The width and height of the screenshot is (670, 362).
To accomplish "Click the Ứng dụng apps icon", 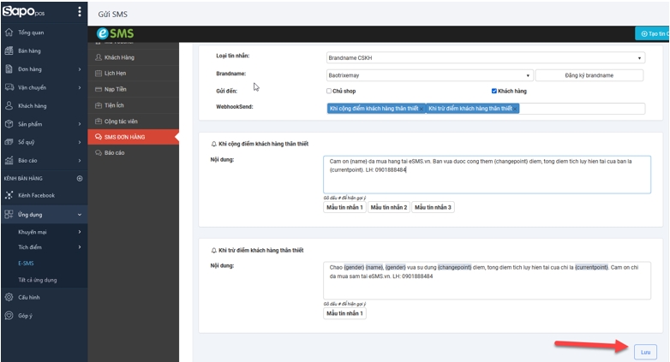I will tap(9, 215).
